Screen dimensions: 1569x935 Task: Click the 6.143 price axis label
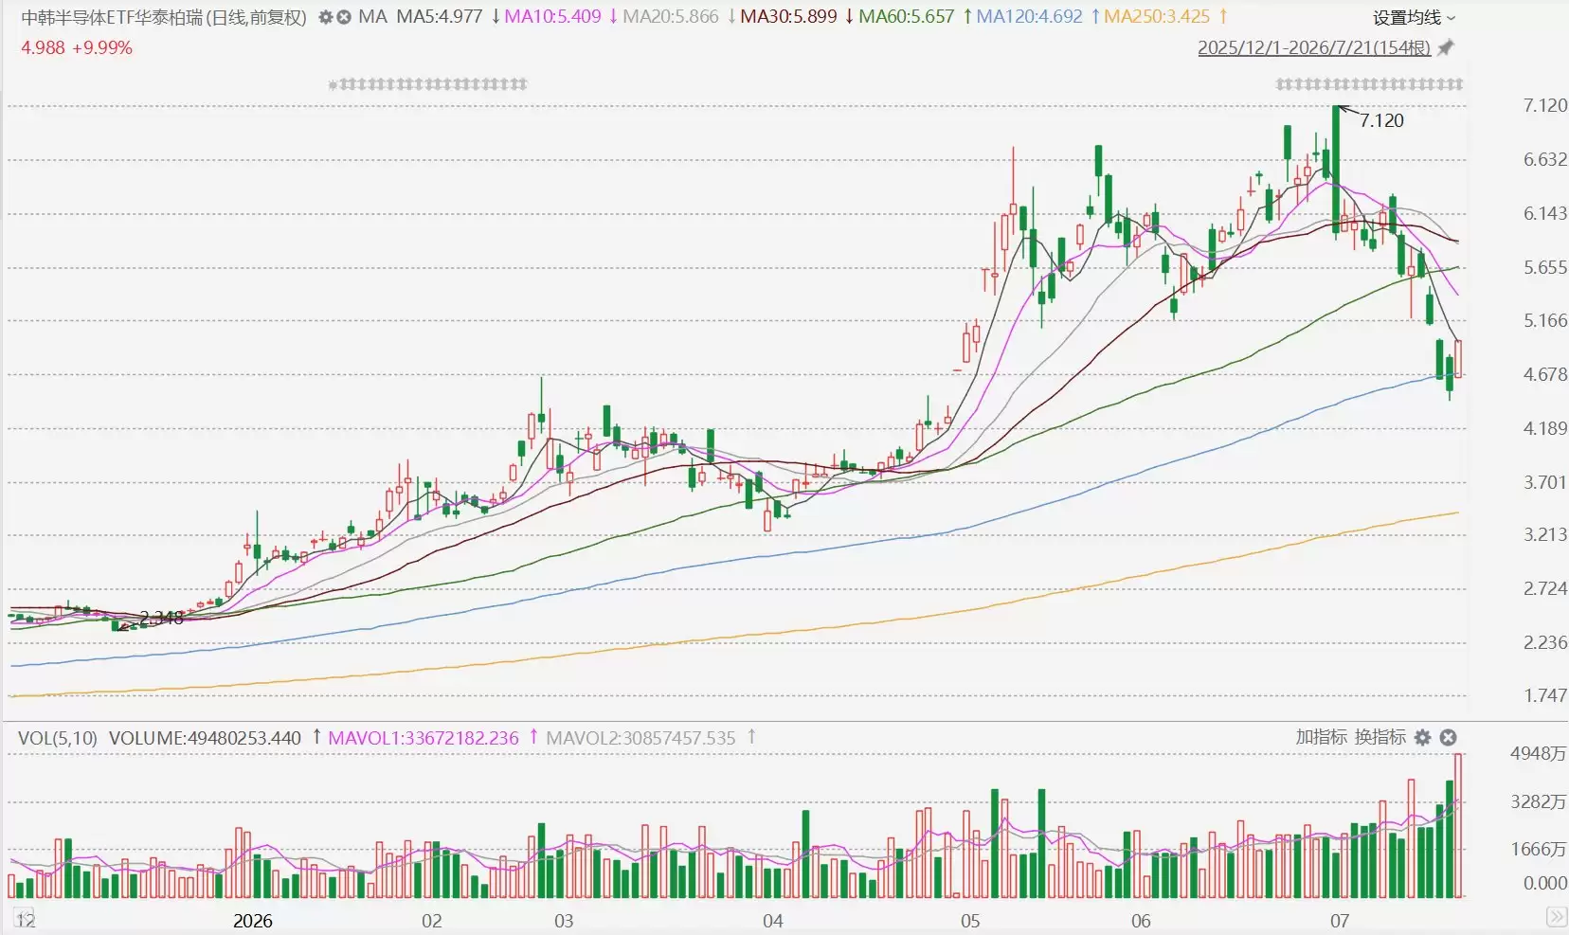tap(1544, 213)
